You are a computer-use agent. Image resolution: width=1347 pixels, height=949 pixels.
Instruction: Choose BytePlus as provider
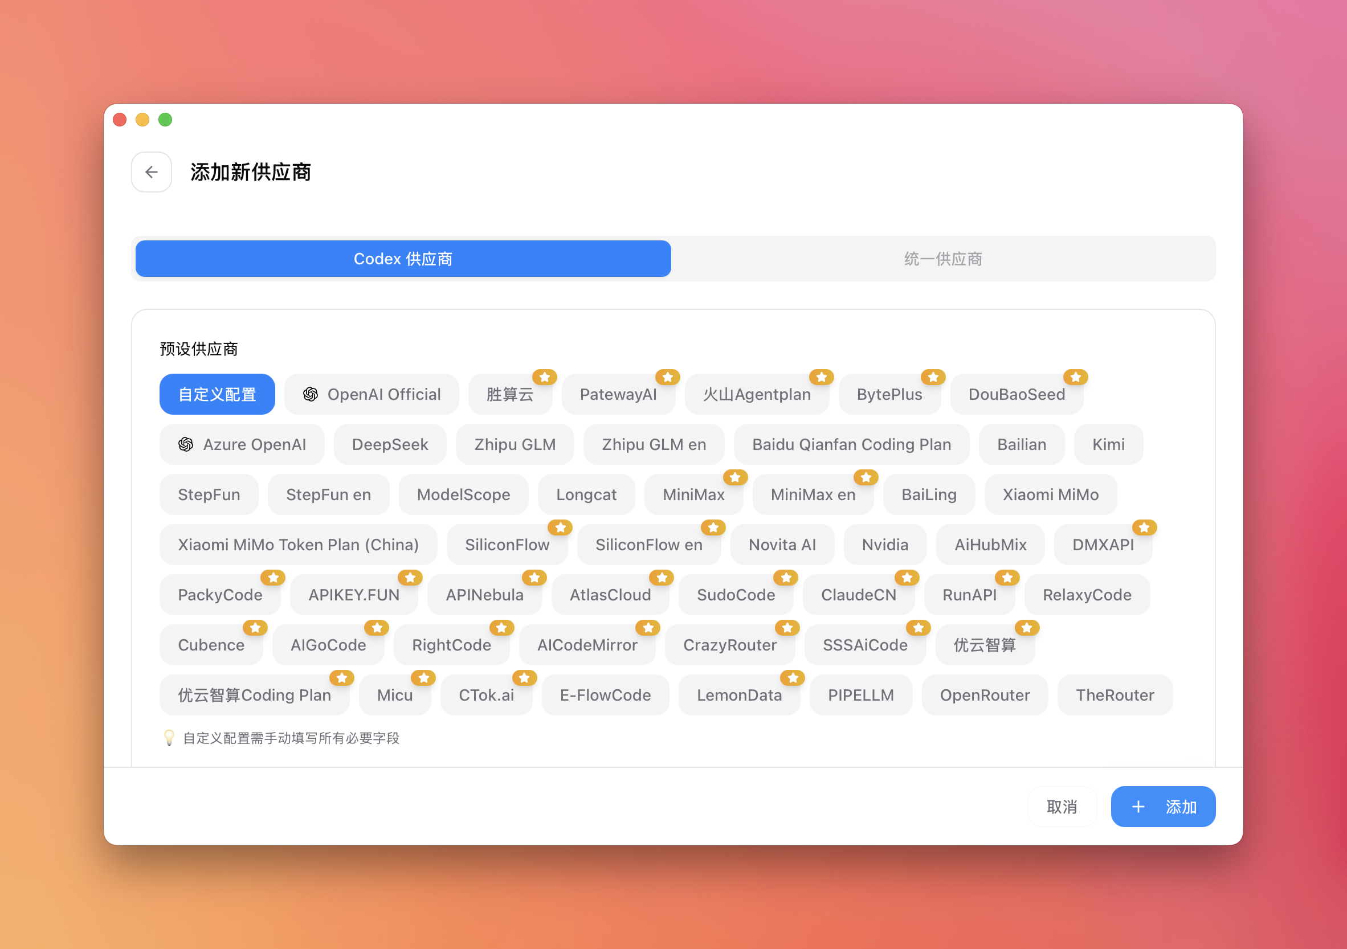889,394
